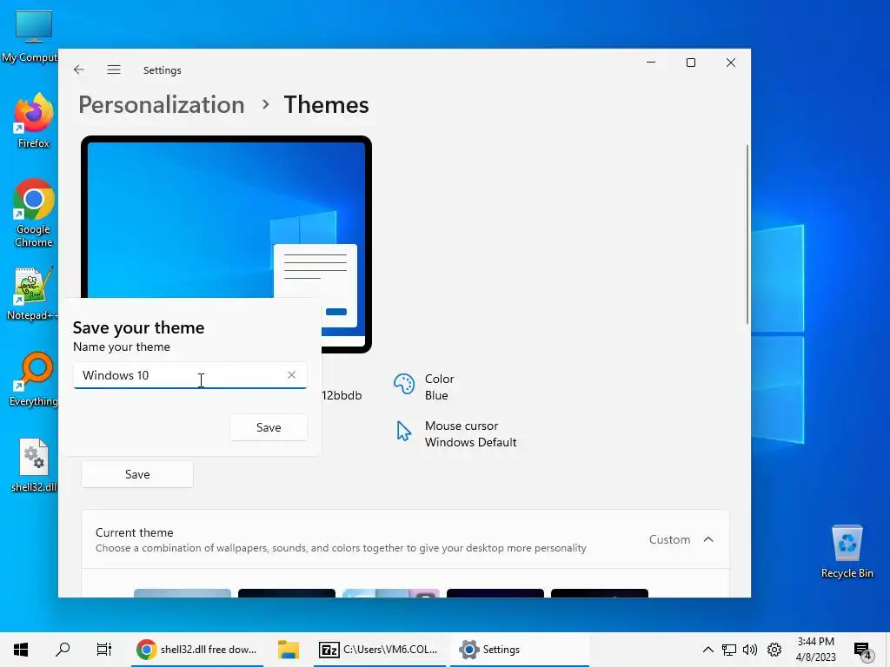This screenshot has height=667, width=890.
Task: Open the clock showing 3:44 PM
Action: point(815,650)
